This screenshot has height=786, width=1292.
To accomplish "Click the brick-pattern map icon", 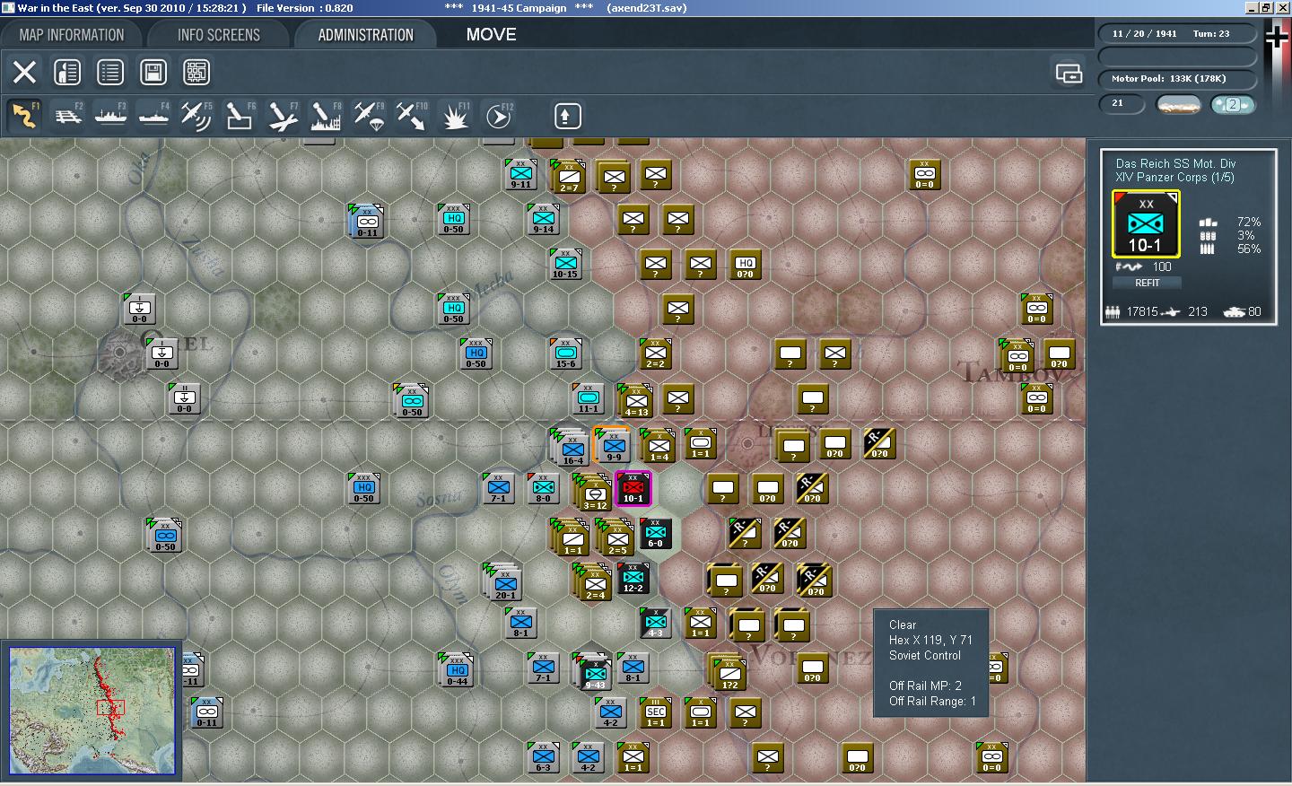I will (x=196, y=72).
